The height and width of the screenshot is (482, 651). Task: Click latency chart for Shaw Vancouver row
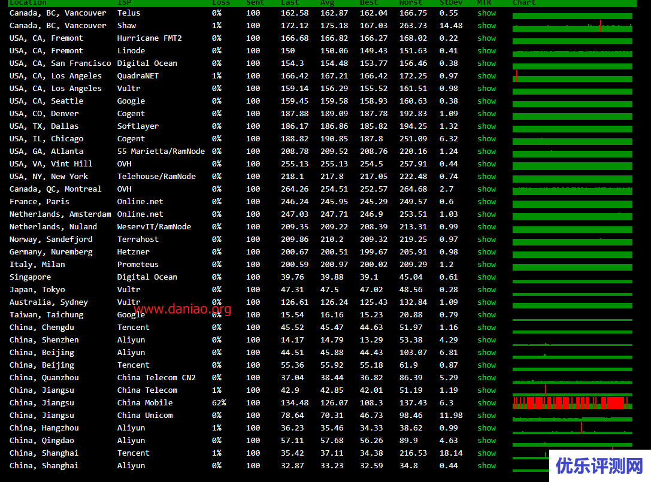point(572,26)
